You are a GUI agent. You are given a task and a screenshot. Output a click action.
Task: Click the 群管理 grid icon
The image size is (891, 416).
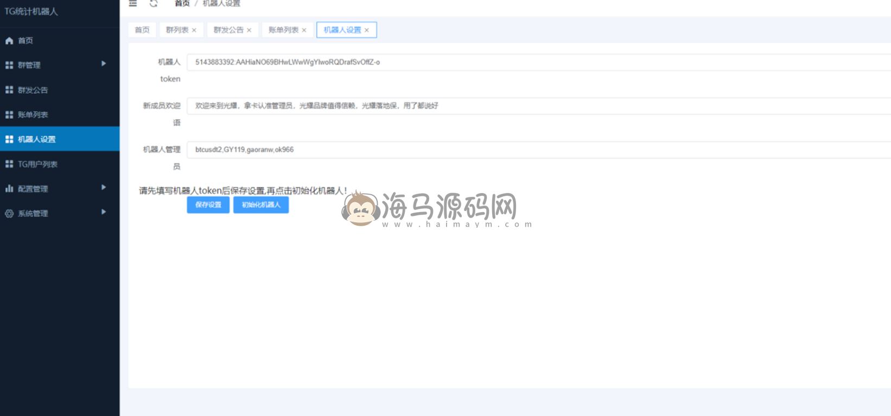click(x=9, y=65)
